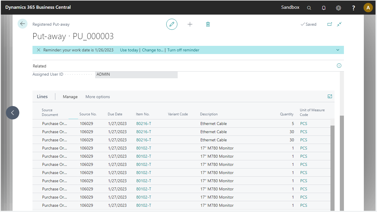Click the Change to... link
Screen dimensions: 377x212
[x=153, y=50]
